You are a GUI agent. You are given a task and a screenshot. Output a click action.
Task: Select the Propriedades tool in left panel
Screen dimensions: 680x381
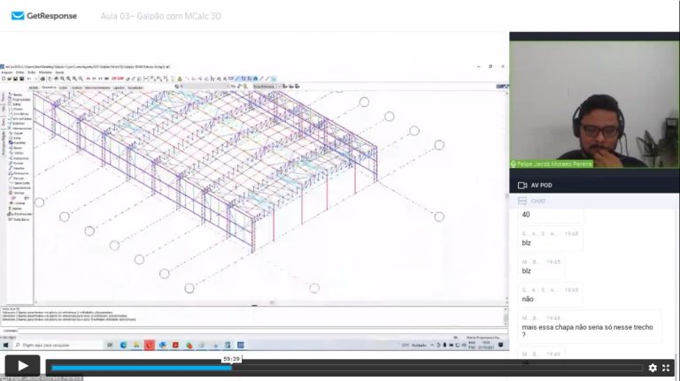19,100
